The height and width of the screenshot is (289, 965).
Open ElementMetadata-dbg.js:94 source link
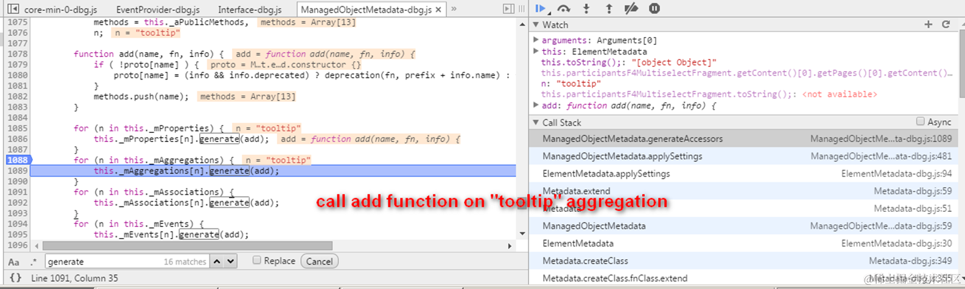[896, 174]
